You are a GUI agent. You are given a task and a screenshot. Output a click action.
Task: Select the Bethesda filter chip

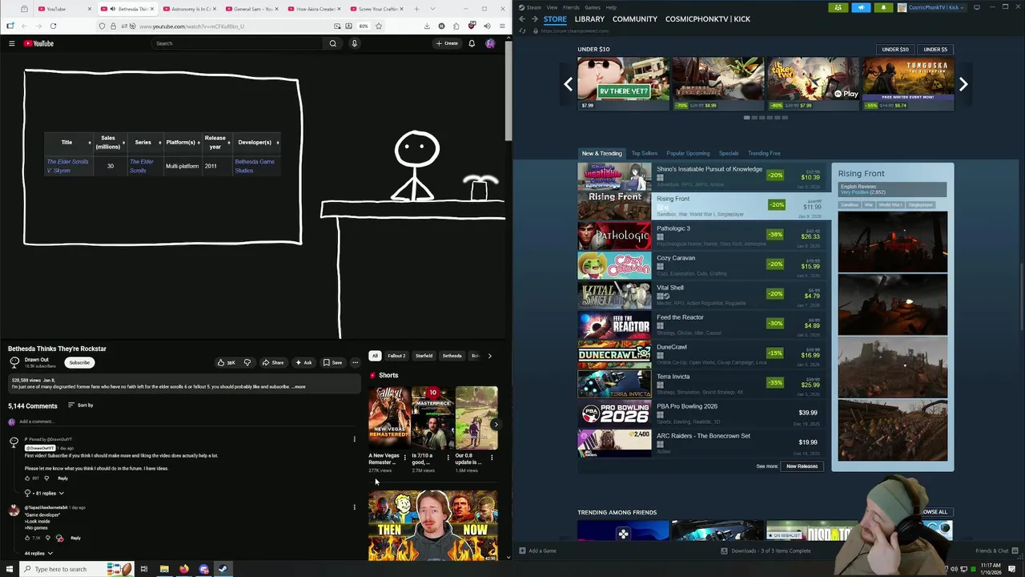point(452,356)
